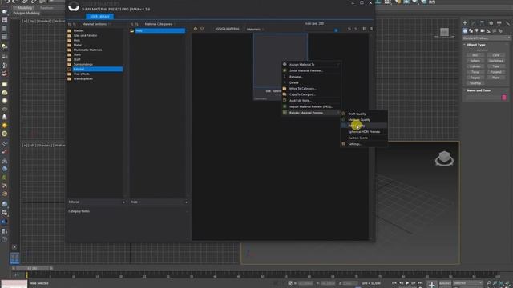The width and height of the screenshot is (513, 288).
Task: Click the gear icon left of Assign Material
Action: coord(196,29)
